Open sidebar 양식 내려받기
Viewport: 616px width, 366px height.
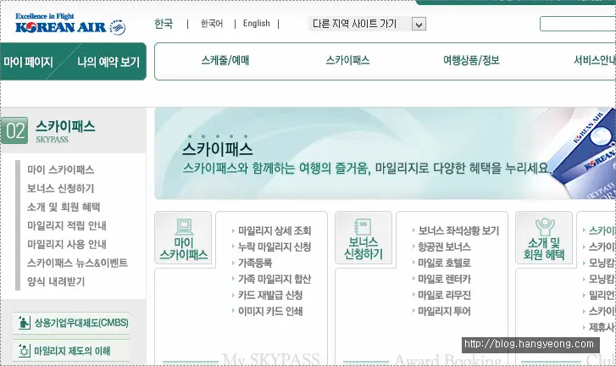pyautogui.click(x=56, y=281)
